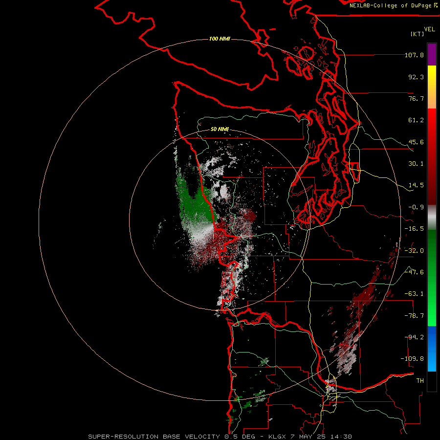This screenshot has height=440, width=440.
Task: Click the 14.5 legend value
Action: [x=416, y=185]
